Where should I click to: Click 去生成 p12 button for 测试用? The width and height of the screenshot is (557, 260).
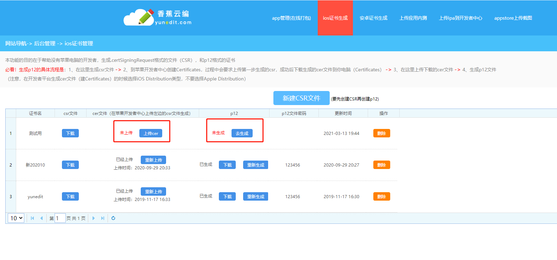pos(242,133)
